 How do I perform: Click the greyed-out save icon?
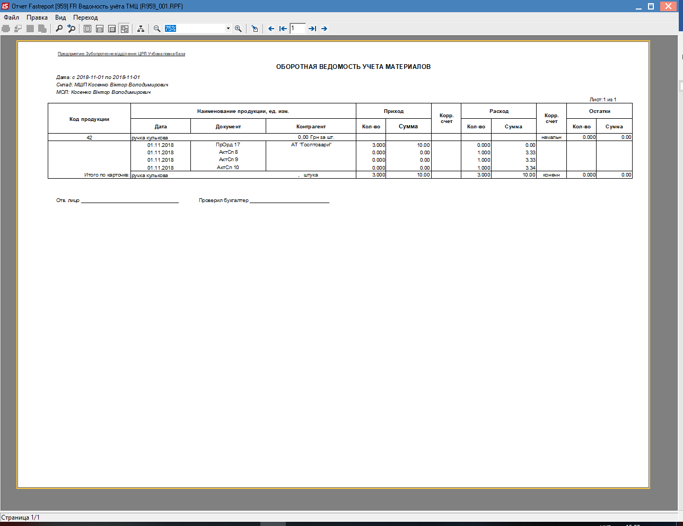pos(30,29)
